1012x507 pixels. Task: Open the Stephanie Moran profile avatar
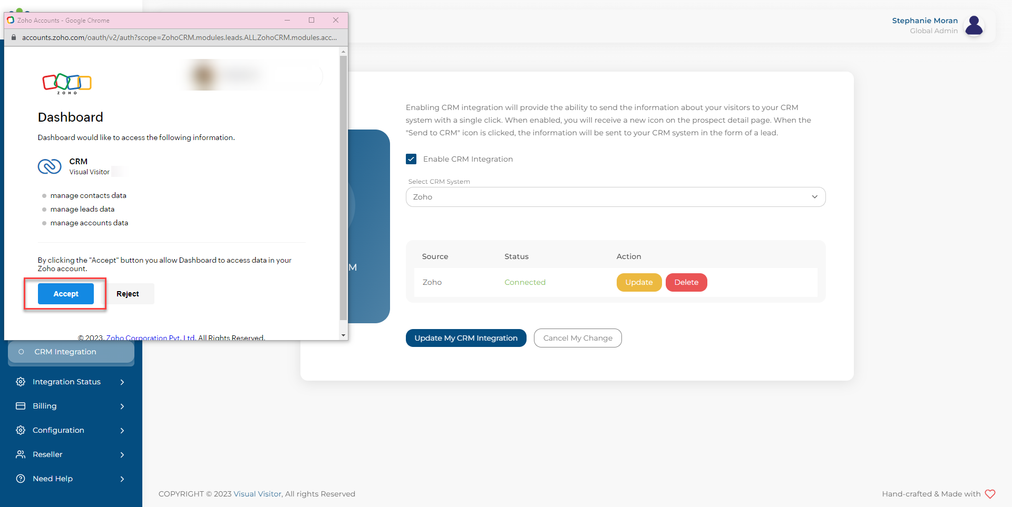click(974, 25)
